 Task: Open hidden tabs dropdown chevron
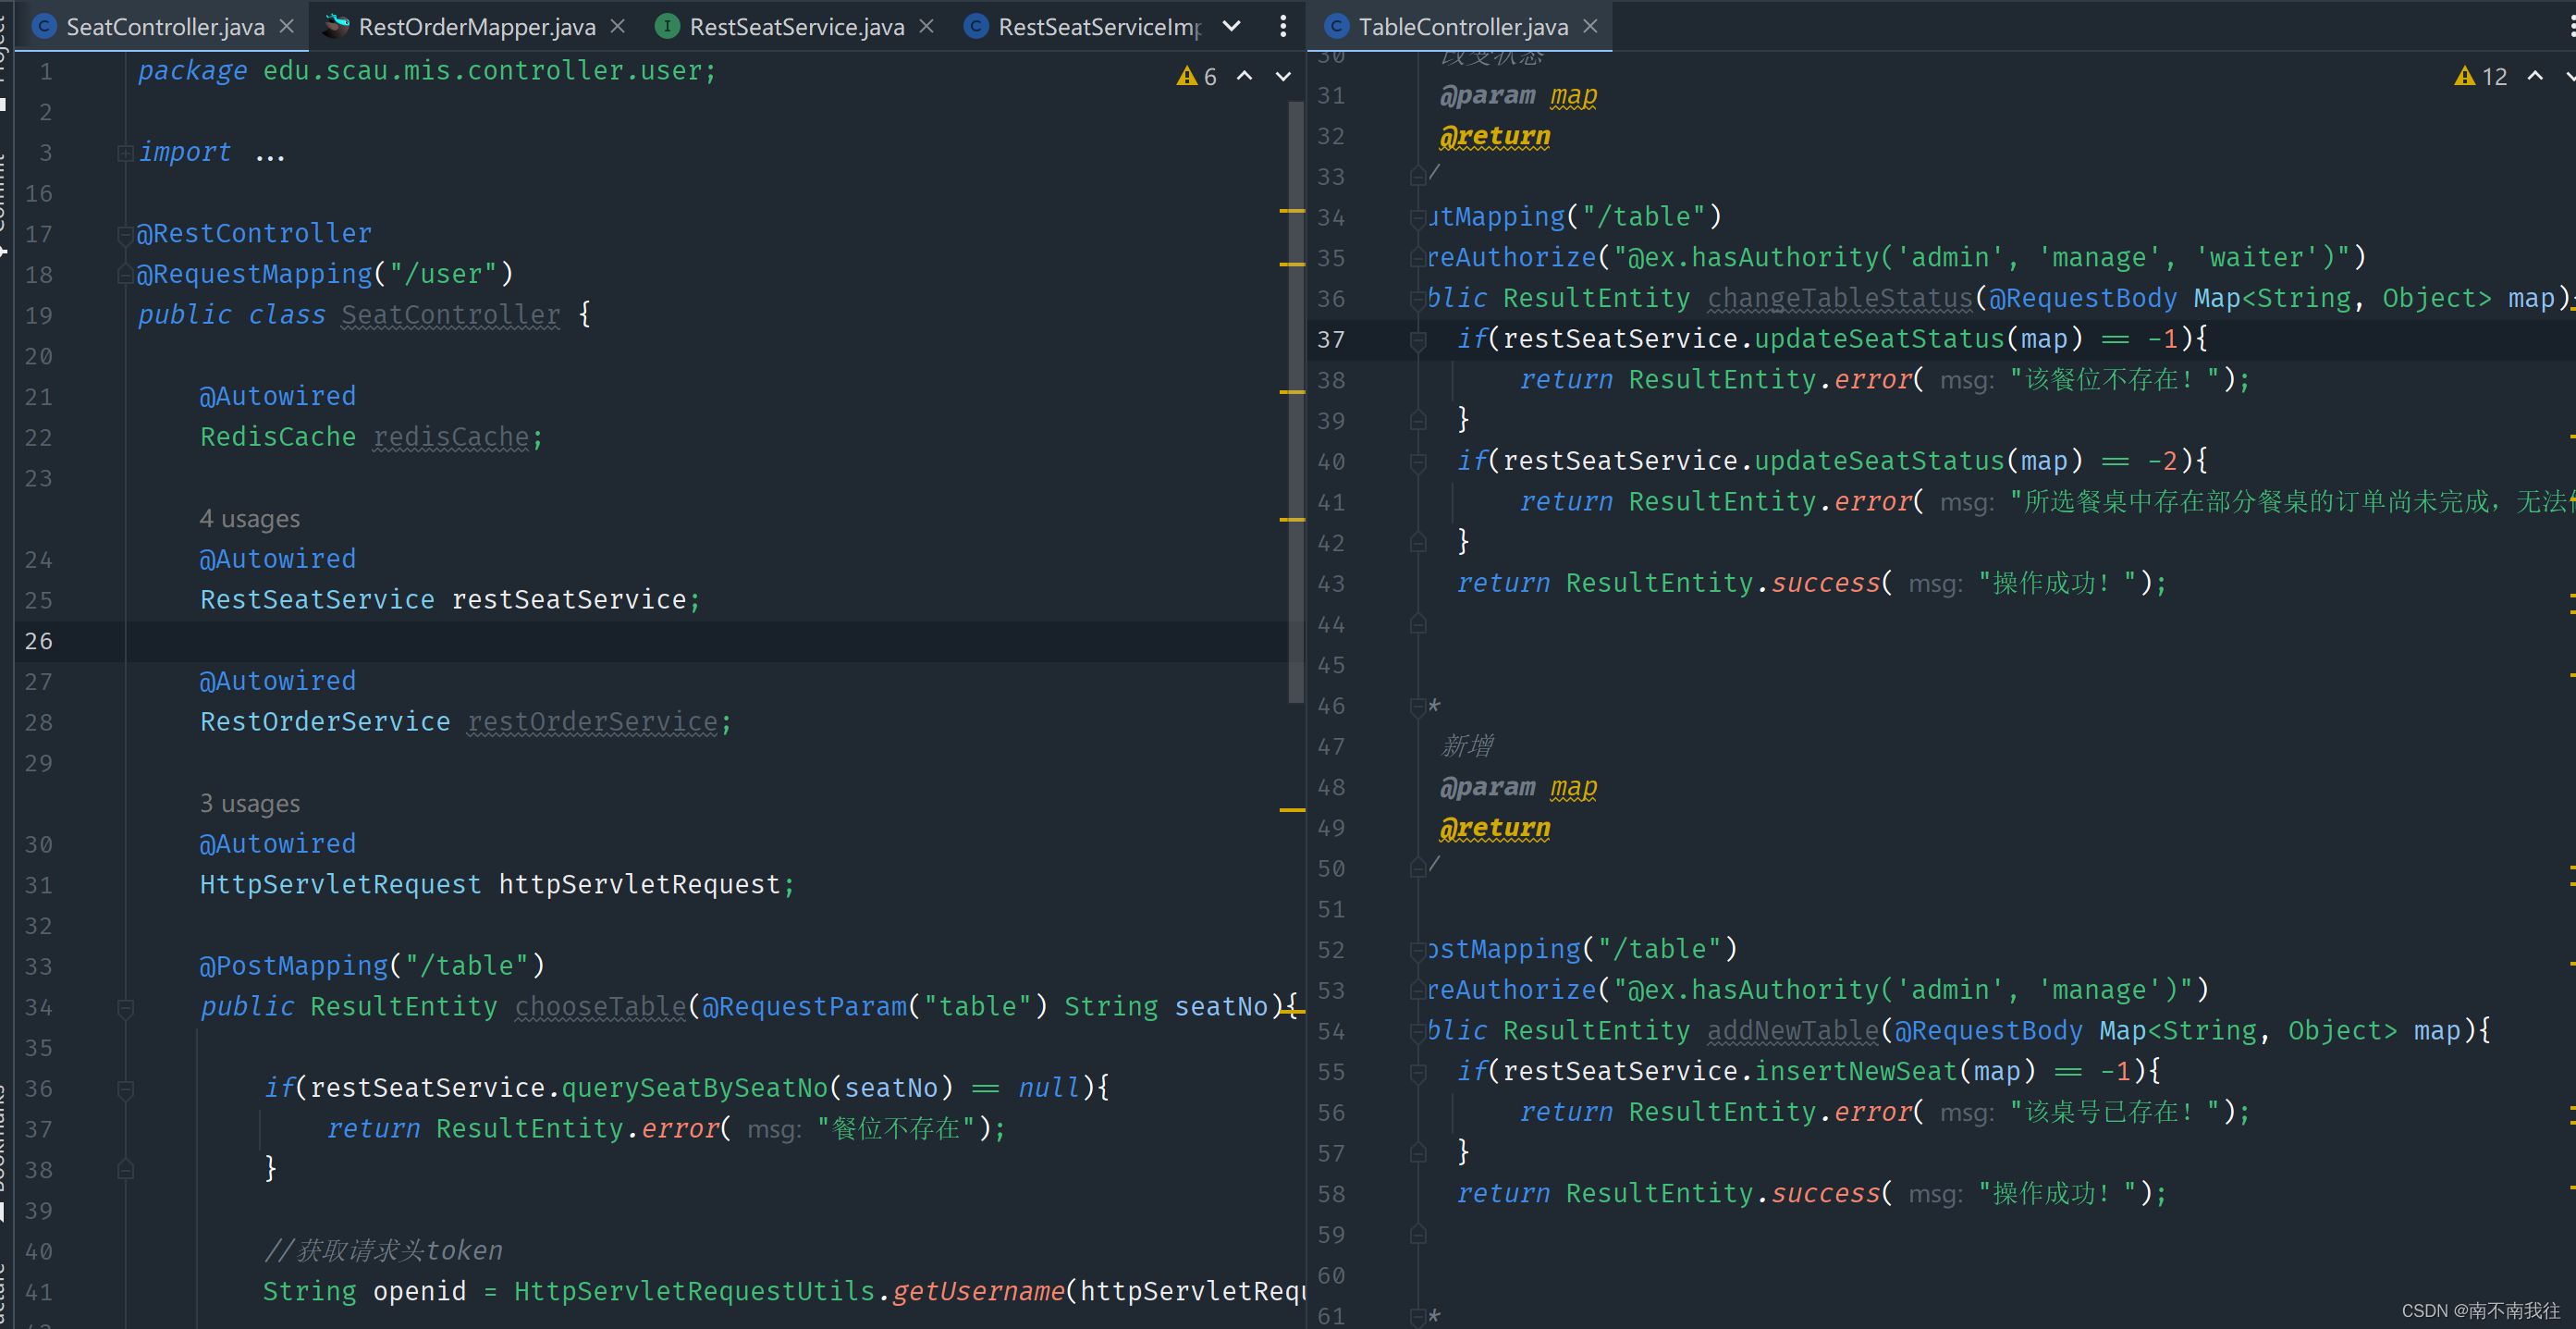tap(1232, 27)
